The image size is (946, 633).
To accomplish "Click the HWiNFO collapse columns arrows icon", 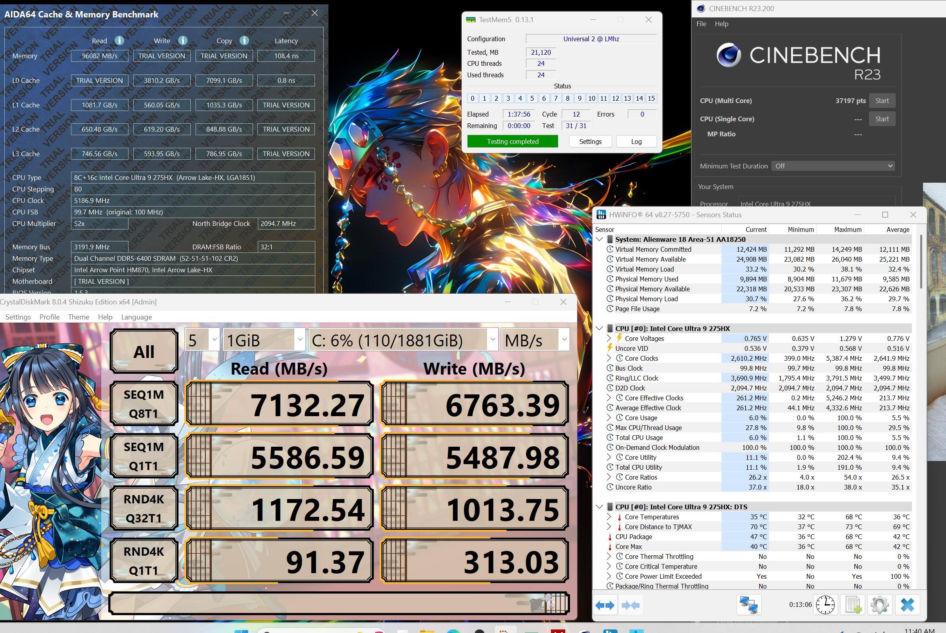I will pos(631,605).
